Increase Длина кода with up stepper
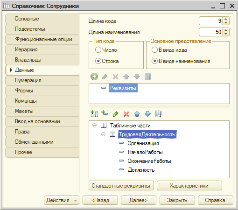This screenshot has height=210, width=238. tap(226, 19)
